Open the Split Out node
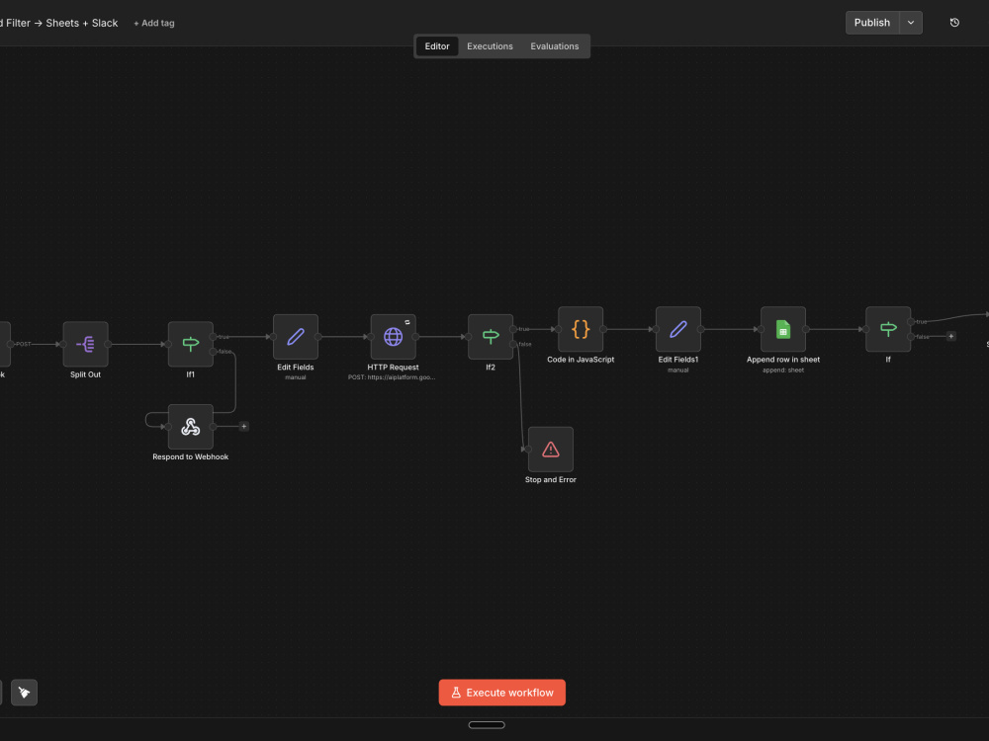The image size is (989, 741). pos(85,344)
